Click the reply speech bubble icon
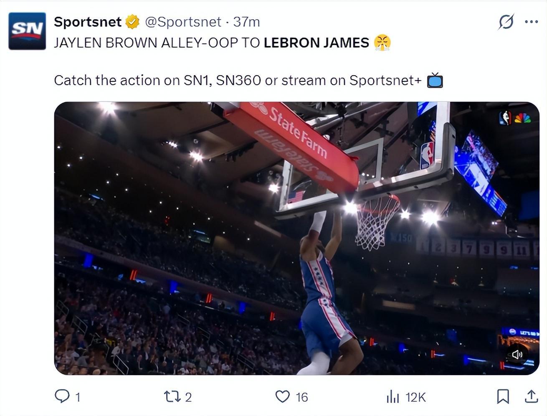 click(x=62, y=396)
